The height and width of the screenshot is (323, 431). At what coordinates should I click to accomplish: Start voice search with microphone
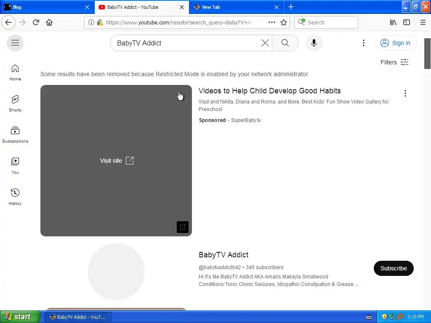tap(314, 43)
